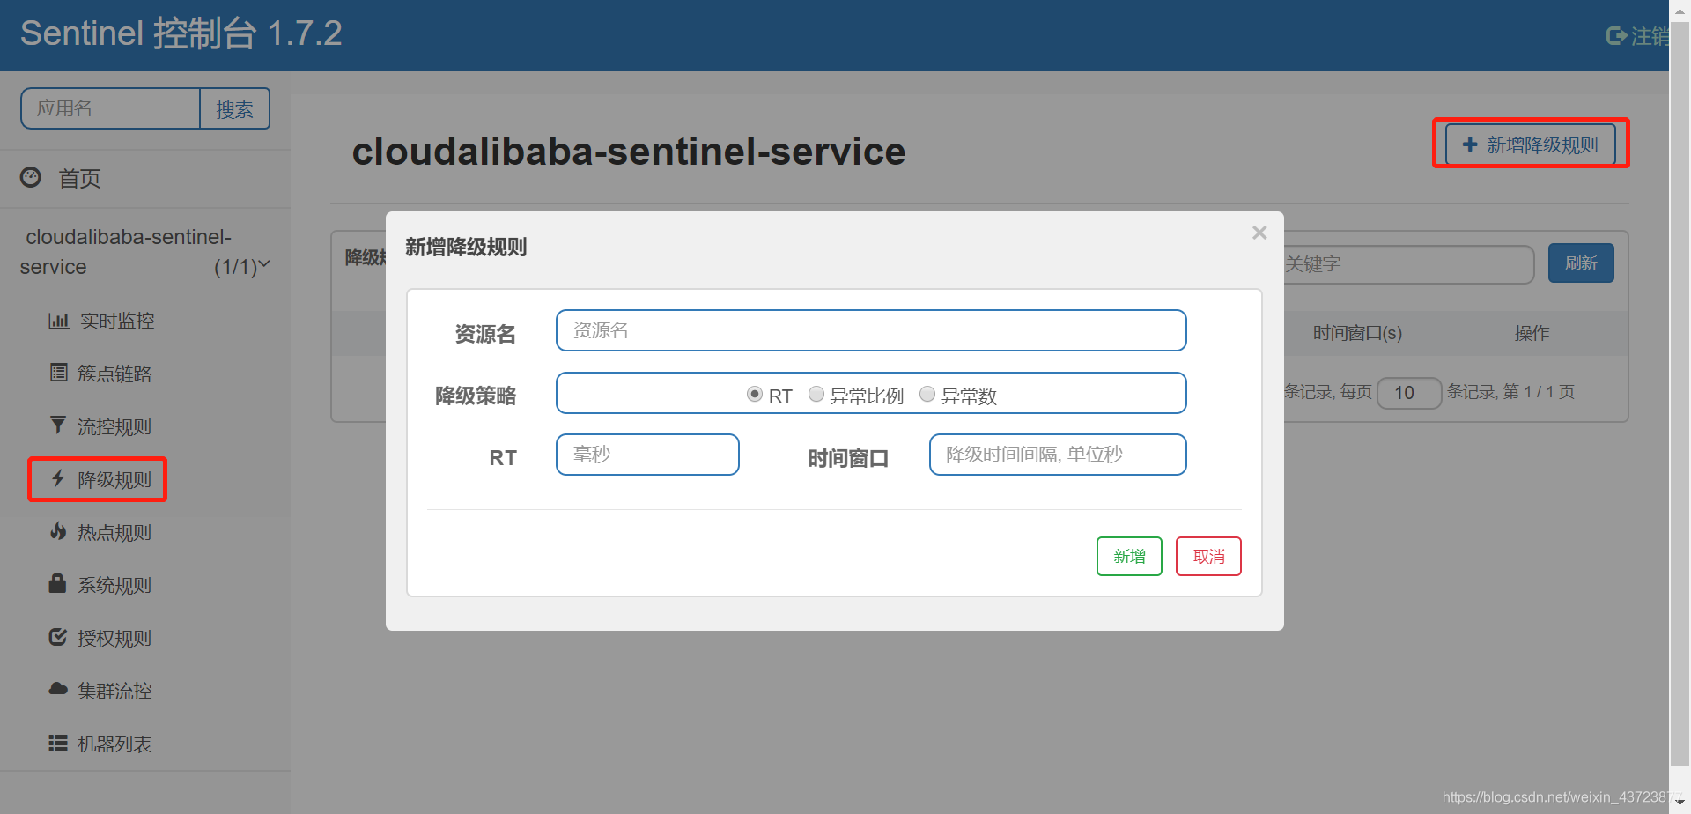Click the lightning bolt icon for 降级规则

pos(58,478)
